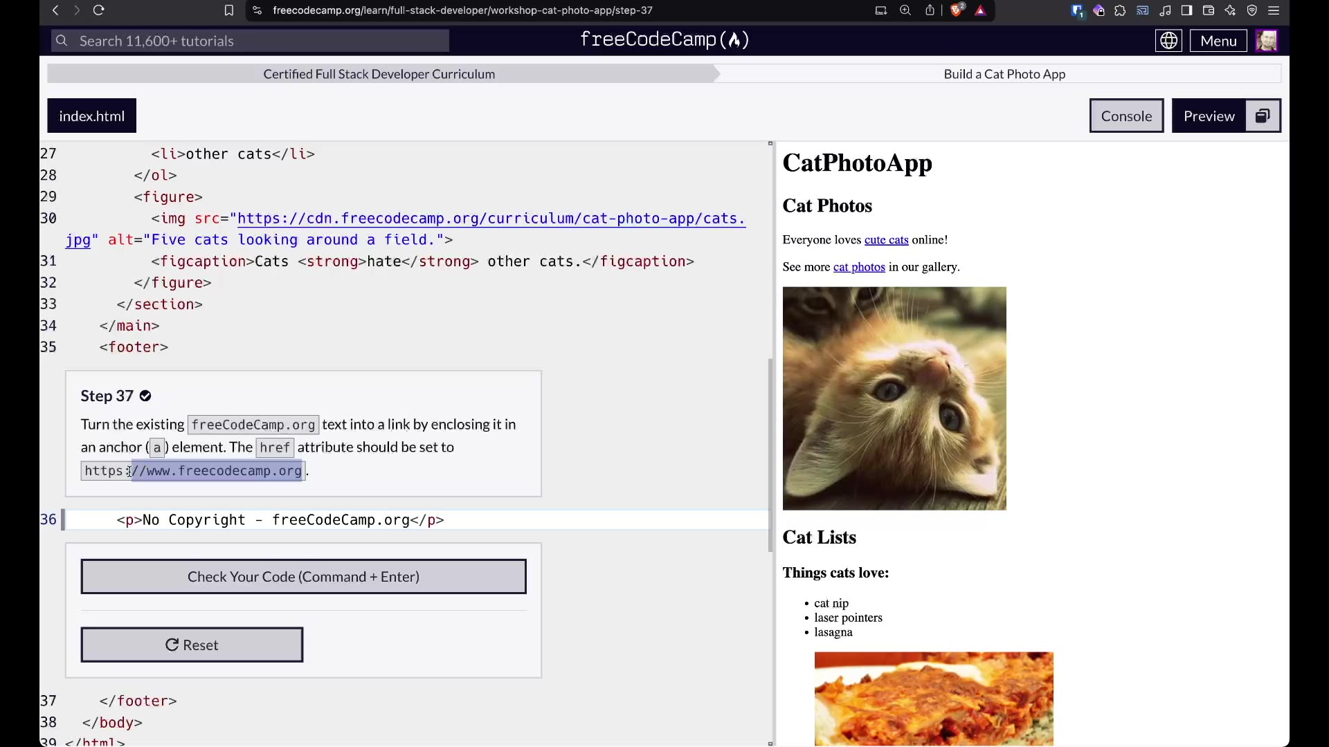Screen dimensions: 1329x747
Task: Click 'Things cats love:' heading in preview
Action: (x=835, y=573)
